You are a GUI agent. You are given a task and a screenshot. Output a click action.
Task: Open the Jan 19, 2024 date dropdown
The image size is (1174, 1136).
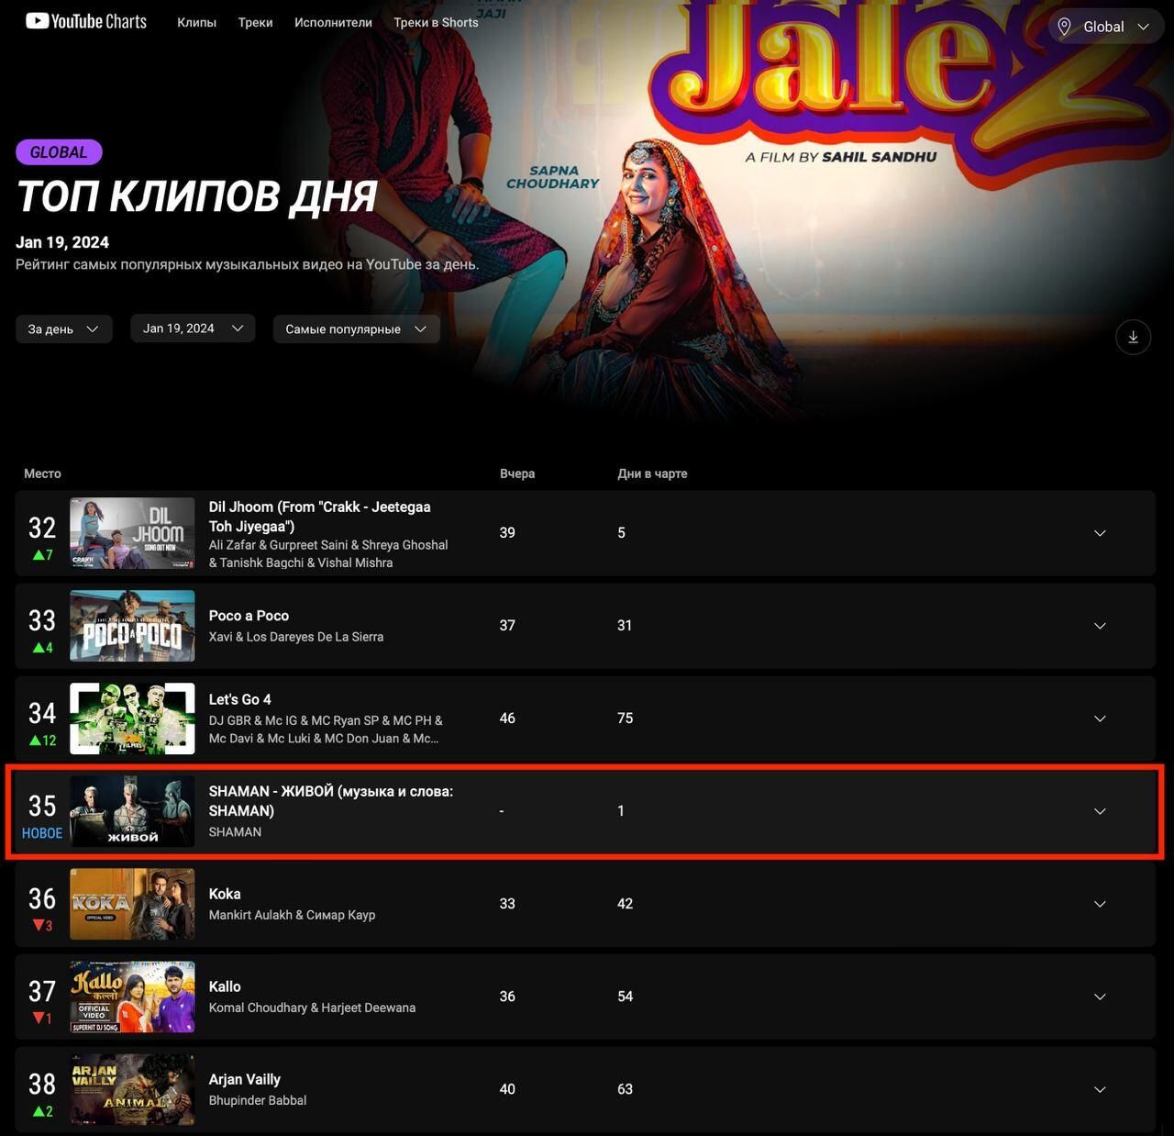[193, 329]
